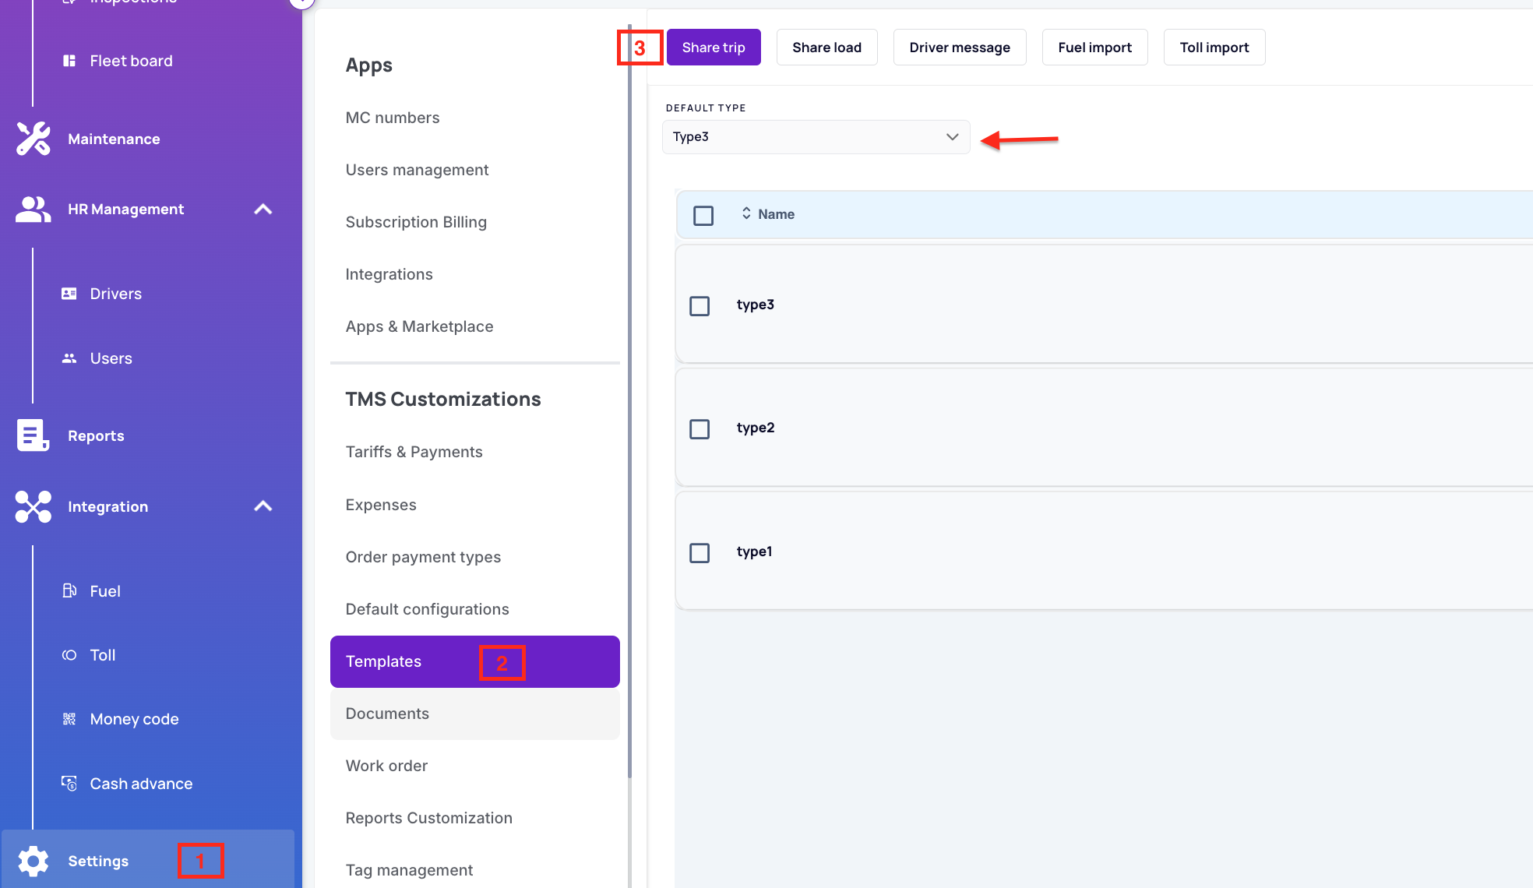Click the Maintenance wrench icon
Viewport: 1533px width, 888px height.
(x=33, y=139)
